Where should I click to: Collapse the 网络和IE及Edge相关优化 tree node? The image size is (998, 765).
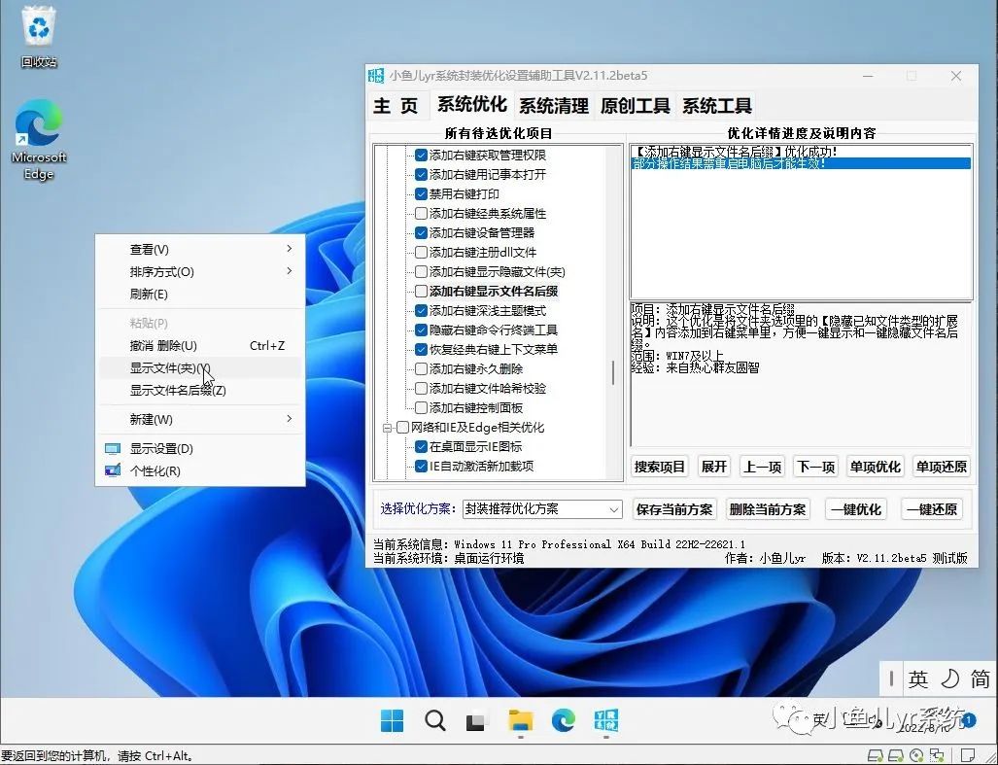pos(387,428)
